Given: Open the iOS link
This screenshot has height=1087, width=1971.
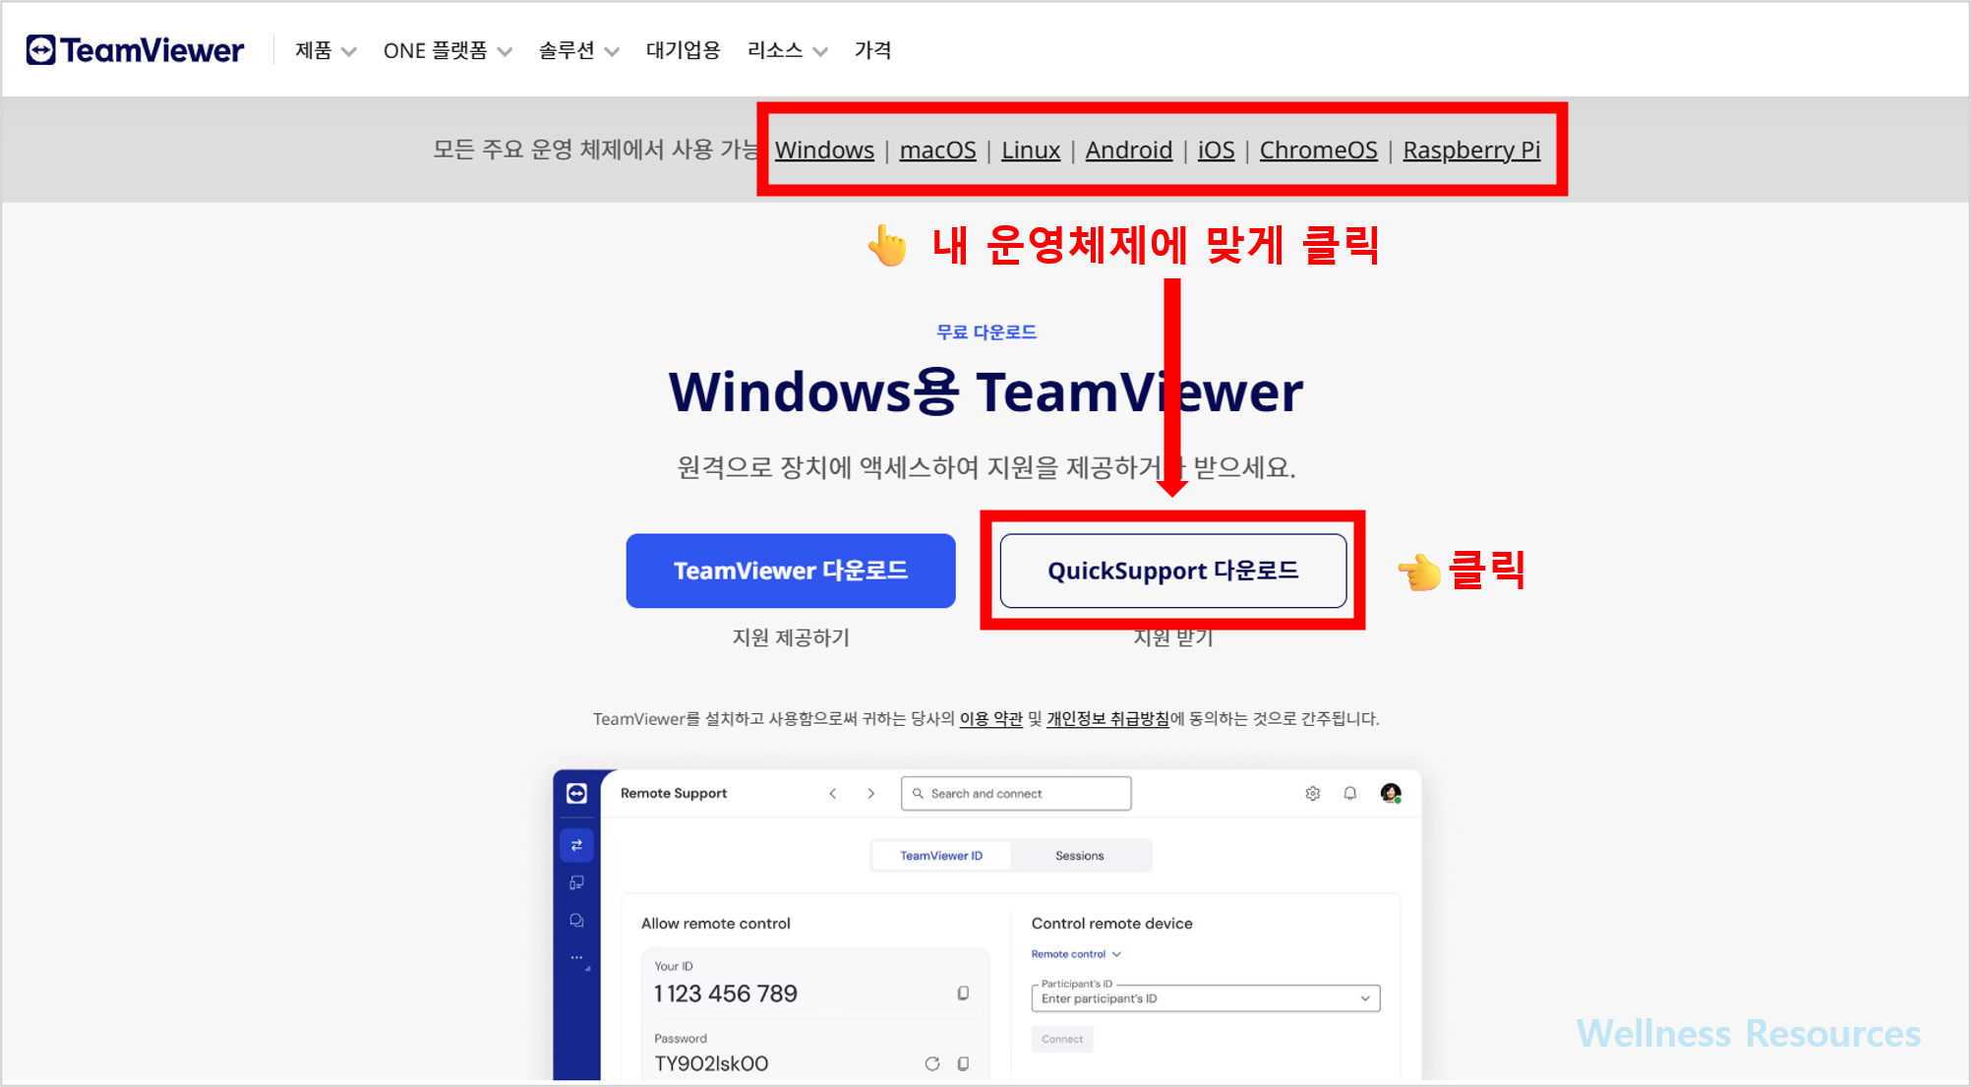Looking at the screenshot, I should pos(1216,150).
